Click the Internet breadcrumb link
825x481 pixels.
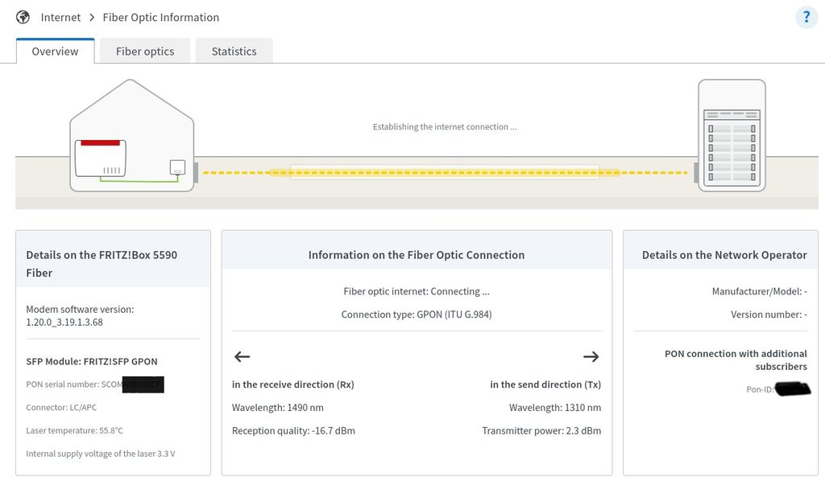click(61, 17)
